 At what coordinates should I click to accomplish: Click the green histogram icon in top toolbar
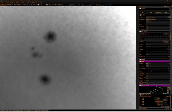(x=105, y=5)
